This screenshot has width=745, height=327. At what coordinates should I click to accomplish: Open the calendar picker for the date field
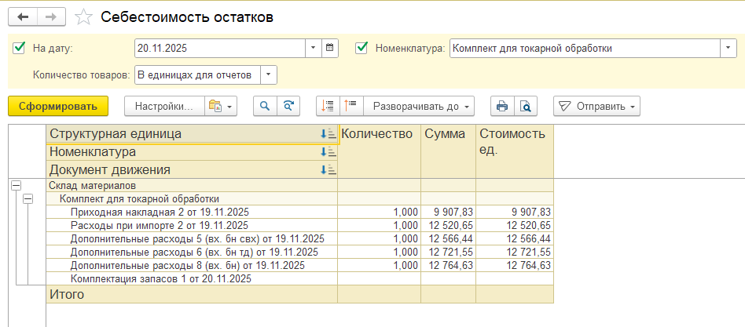(x=331, y=49)
